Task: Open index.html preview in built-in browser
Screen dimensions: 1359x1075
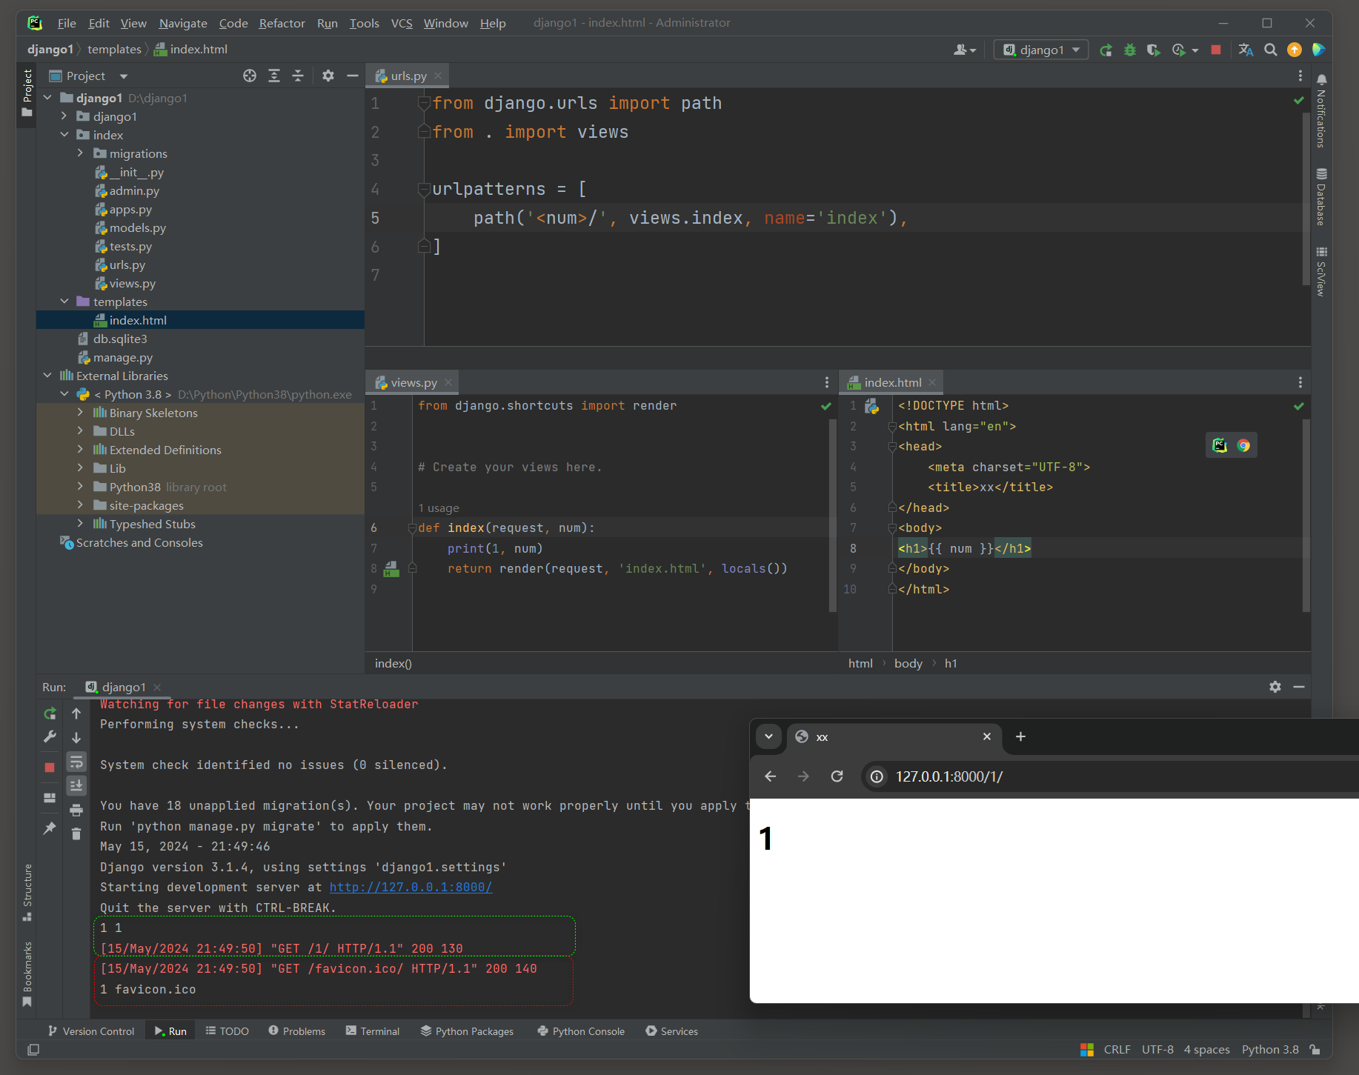Action: tap(1220, 445)
